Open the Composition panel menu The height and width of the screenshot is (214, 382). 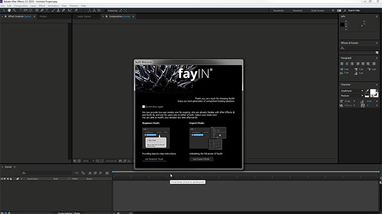pos(133,16)
